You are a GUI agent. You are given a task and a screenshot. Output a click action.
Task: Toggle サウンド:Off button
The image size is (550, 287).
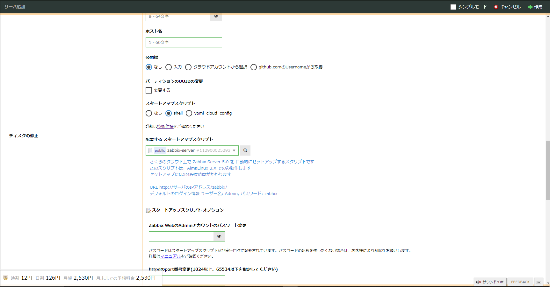[490, 282]
